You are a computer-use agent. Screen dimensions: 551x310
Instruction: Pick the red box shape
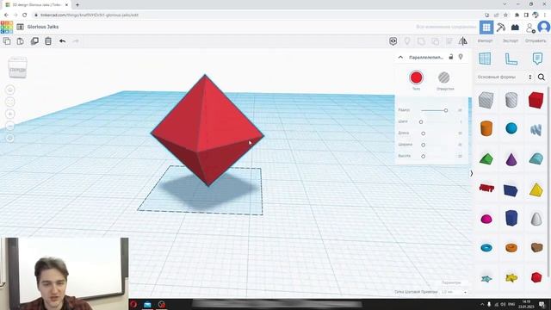(536, 100)
